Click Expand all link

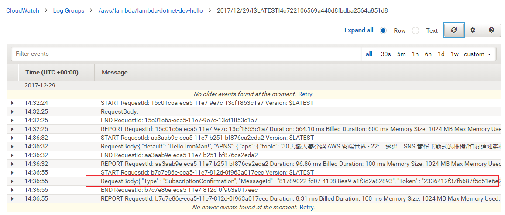[x=359, y=30]
